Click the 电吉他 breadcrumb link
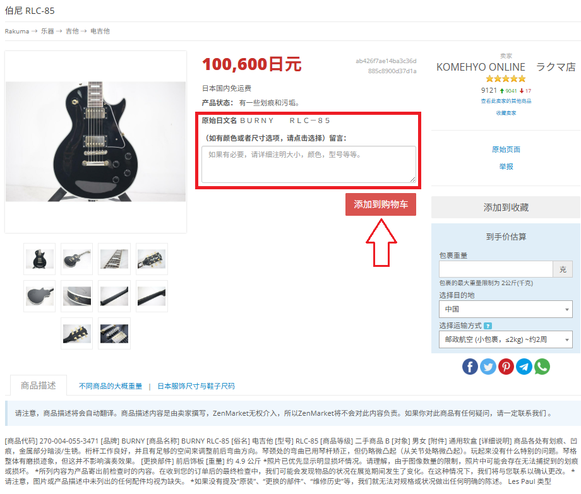 pyautogui.click(x=100, y=31)
